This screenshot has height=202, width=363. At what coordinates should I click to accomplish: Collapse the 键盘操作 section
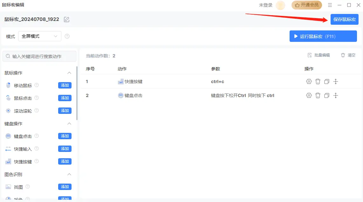tap(69, 124)
